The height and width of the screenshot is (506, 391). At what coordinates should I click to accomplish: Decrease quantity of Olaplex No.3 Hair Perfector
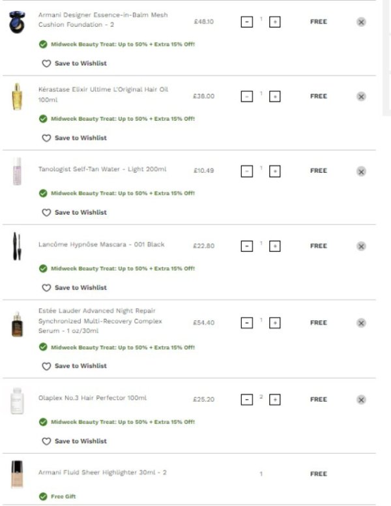(247, 400)
